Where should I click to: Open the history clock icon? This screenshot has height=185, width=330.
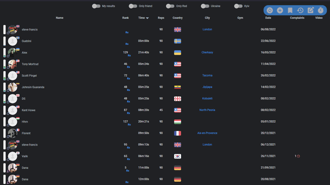(x=300, y=10)
